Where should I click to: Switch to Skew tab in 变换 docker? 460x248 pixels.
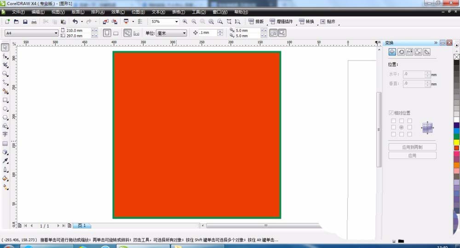click(x=427, y=52)
